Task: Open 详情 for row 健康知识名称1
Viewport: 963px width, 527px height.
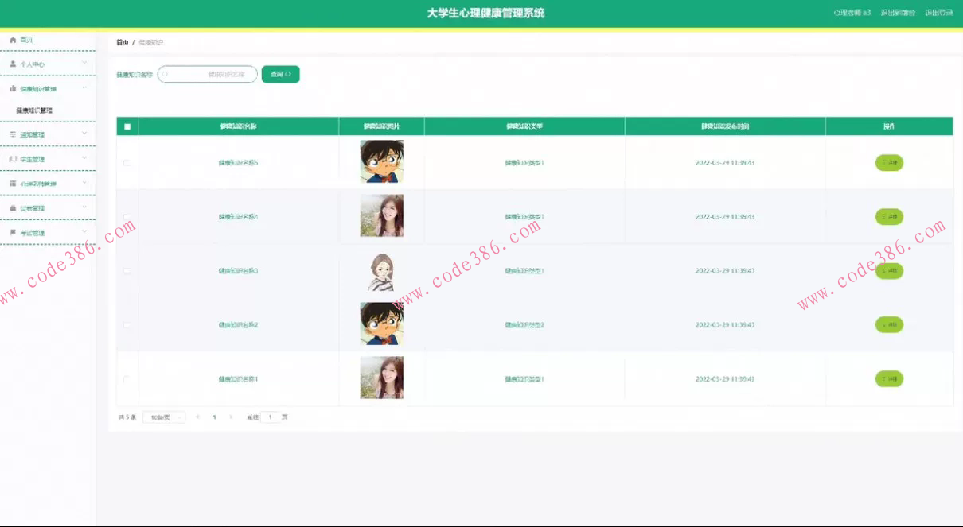Action: pos(889,379)
